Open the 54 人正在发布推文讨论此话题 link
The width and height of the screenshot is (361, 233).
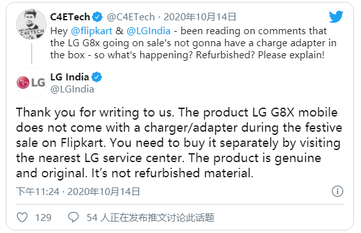pyautogui.click(x=151, y=217)
